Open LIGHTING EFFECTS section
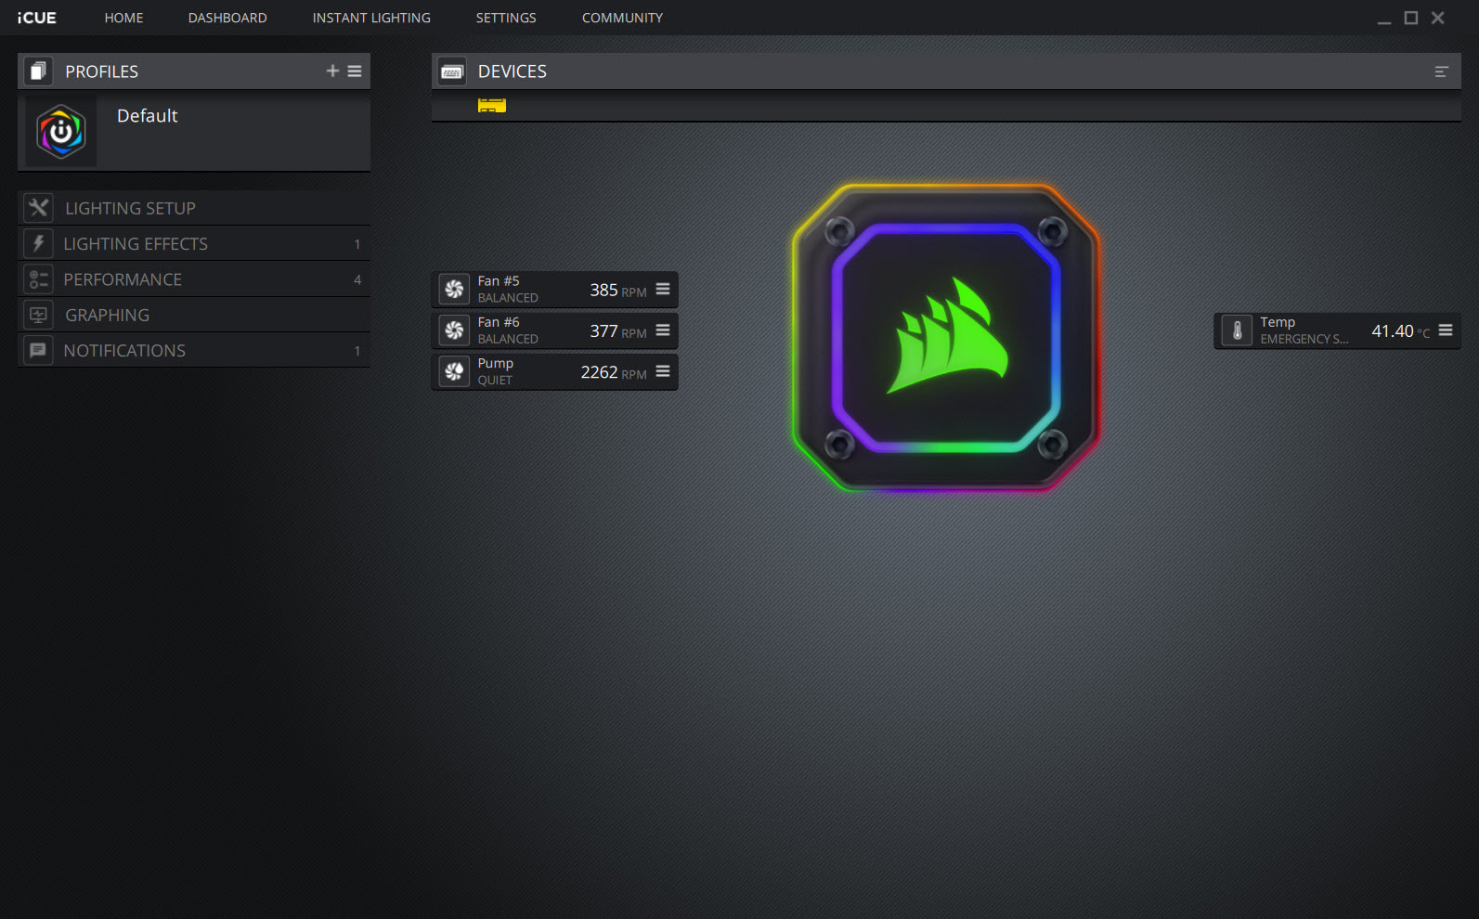This screenshot has height=919, width=1479. (x=136, y=244)
